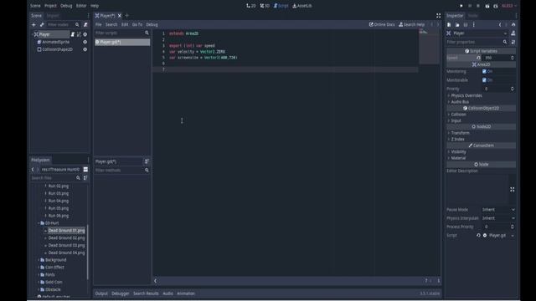536x301 pixels.
Task: Click Search Help button
Action: click(x=411, y=24)
